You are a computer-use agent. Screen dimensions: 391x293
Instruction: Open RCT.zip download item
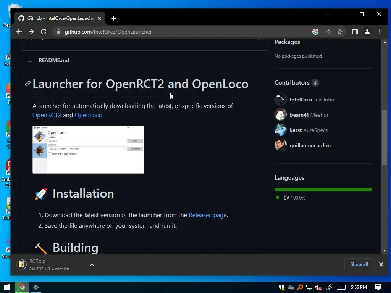50,265
